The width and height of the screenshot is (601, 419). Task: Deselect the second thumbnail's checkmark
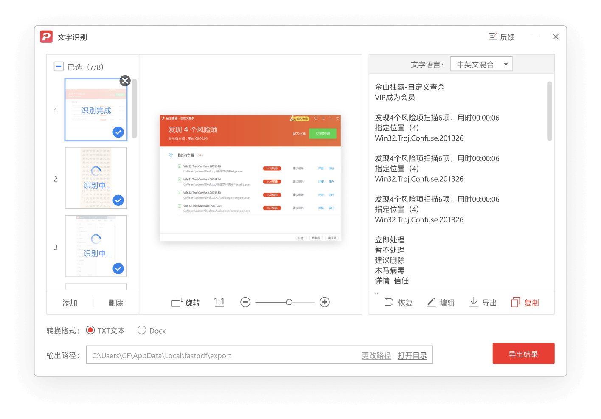pos(118,200)
